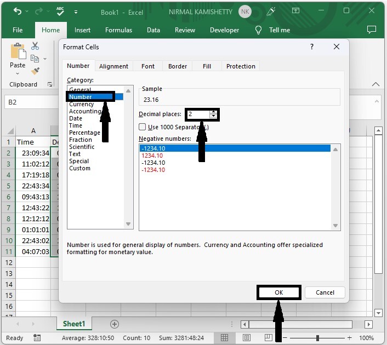The height and width of the screenshot is (345, 387).
Task: Click the Undo icon in the title bar
Action: tap(18, 12)
